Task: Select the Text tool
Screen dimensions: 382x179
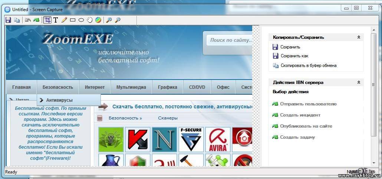Action: pyautogui.click(x=56, y=20)
